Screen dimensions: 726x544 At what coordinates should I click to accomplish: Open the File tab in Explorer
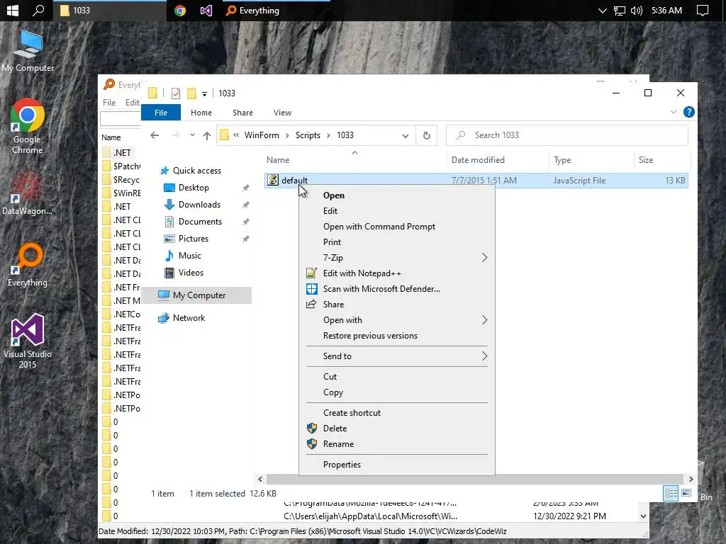point(161,113)
